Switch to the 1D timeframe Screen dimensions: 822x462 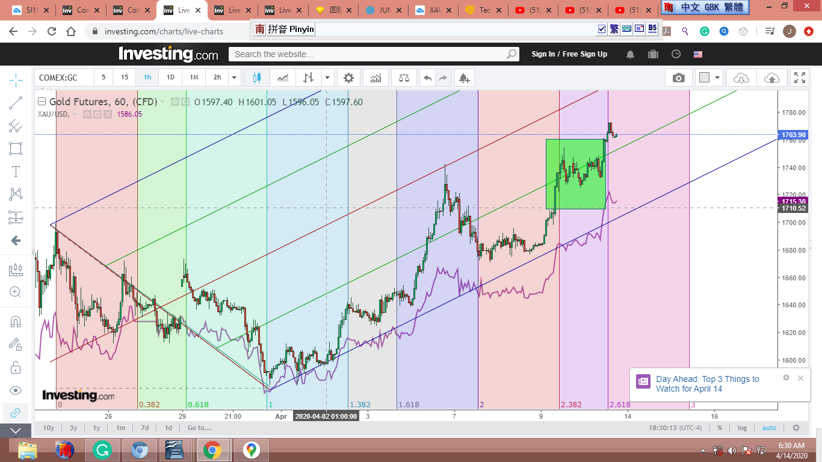pos(170,78)
